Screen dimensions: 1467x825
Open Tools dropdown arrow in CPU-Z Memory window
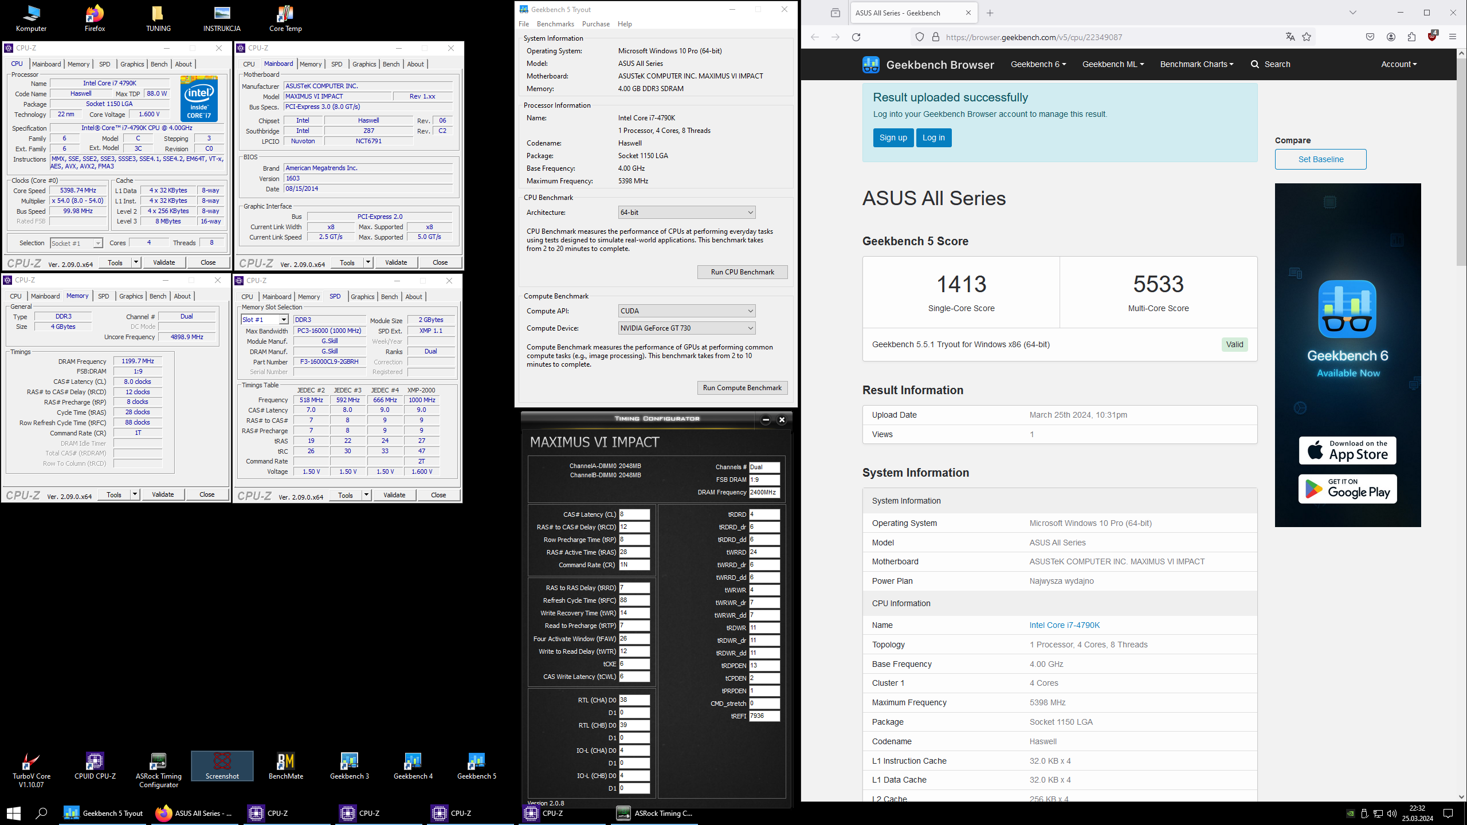point(135,494)
